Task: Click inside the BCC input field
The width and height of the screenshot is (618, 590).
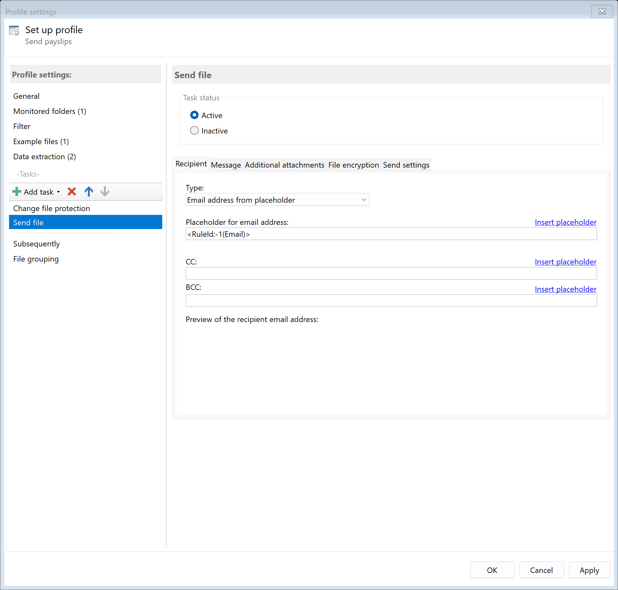Action: click(391, 300)
